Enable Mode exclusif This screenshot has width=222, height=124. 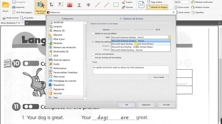[x=10, y=18]
